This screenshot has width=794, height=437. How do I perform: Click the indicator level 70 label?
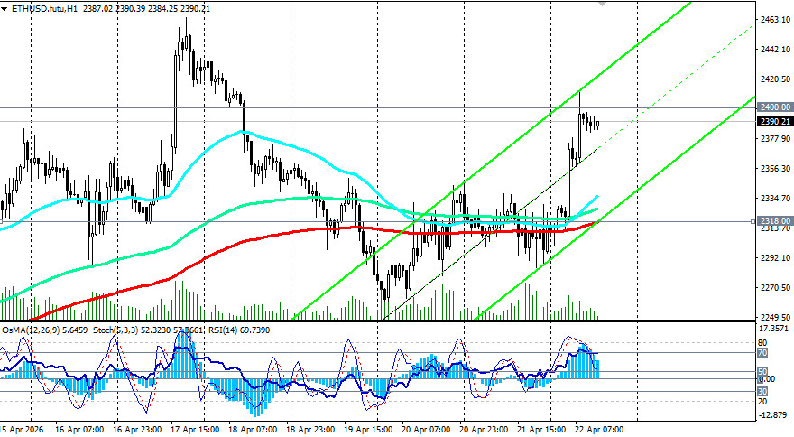(762, 353)
